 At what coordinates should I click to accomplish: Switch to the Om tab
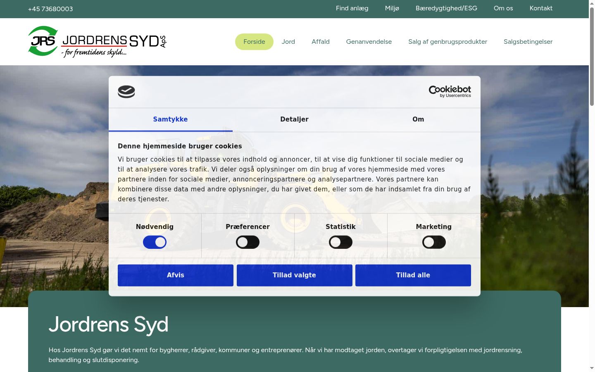(418, 119)
